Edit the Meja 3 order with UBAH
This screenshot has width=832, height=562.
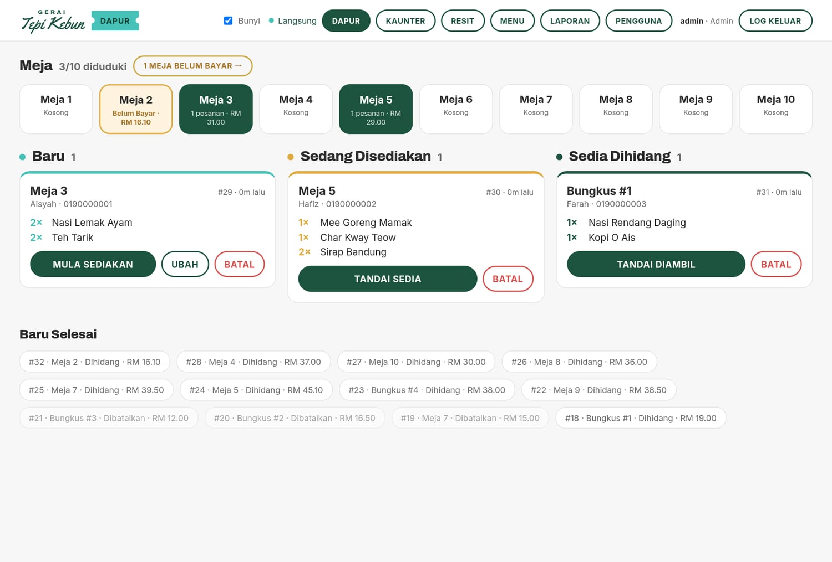pos(185,264)
